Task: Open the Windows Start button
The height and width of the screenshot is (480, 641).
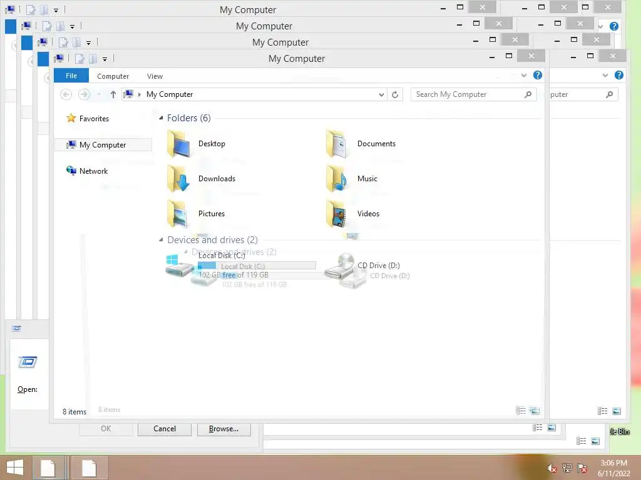Action: pos(15,467)
